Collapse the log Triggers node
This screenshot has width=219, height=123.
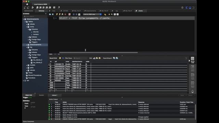28,57
